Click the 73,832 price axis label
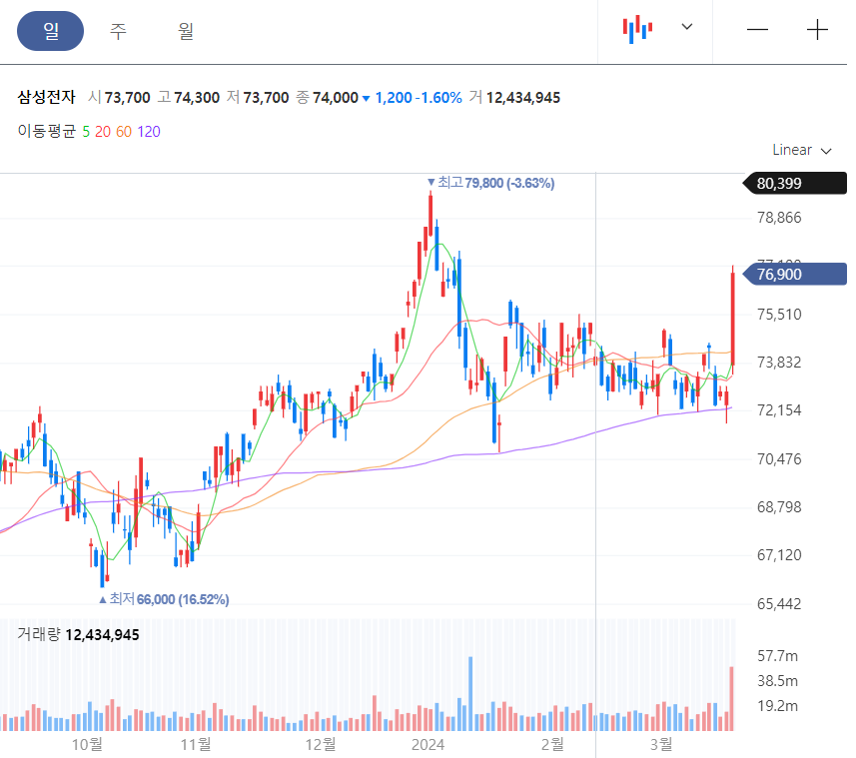Image resolution: width=856 pixels, height=758 pixels. tap(779, 363)
